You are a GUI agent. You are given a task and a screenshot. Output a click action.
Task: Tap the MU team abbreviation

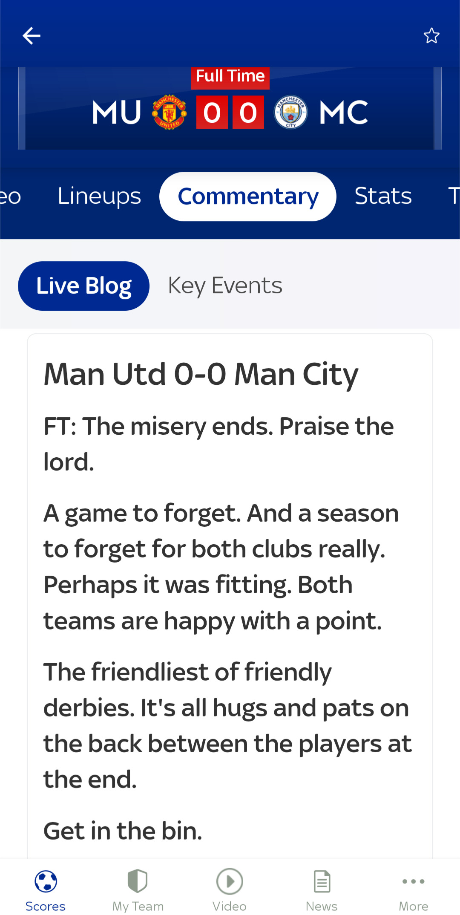point(117,113)
